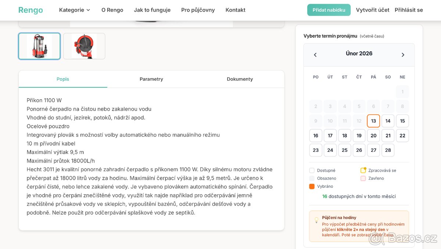
Task: Go to Pro půjčovny page
Action: coord(198,10)
